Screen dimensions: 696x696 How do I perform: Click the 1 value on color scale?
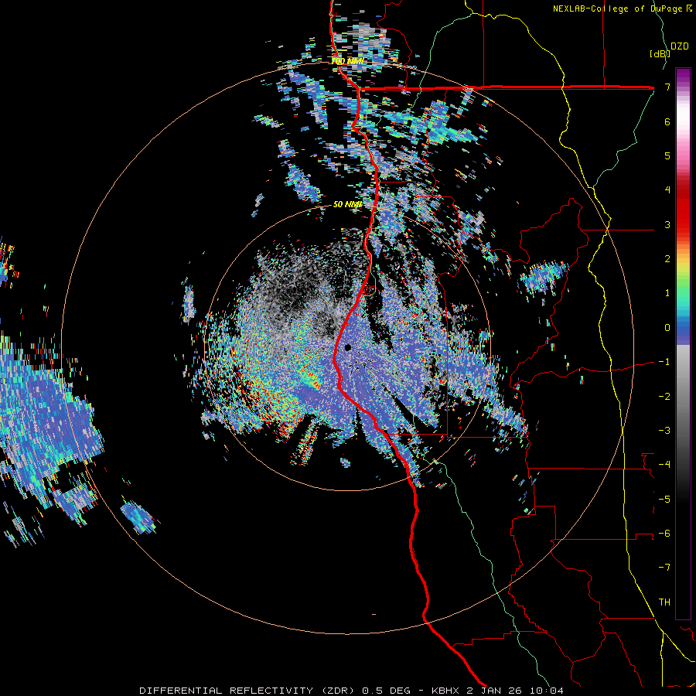pyautogui.click(x=667, y=293)
